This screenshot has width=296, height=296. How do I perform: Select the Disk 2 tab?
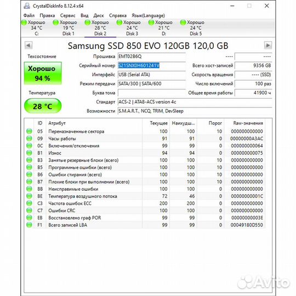point(100,28)
